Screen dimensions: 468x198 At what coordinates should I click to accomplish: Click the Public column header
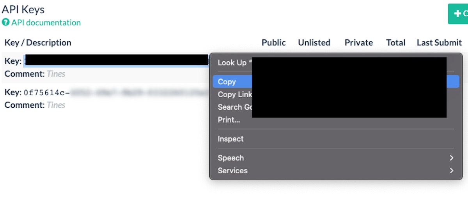coord(274,43)
